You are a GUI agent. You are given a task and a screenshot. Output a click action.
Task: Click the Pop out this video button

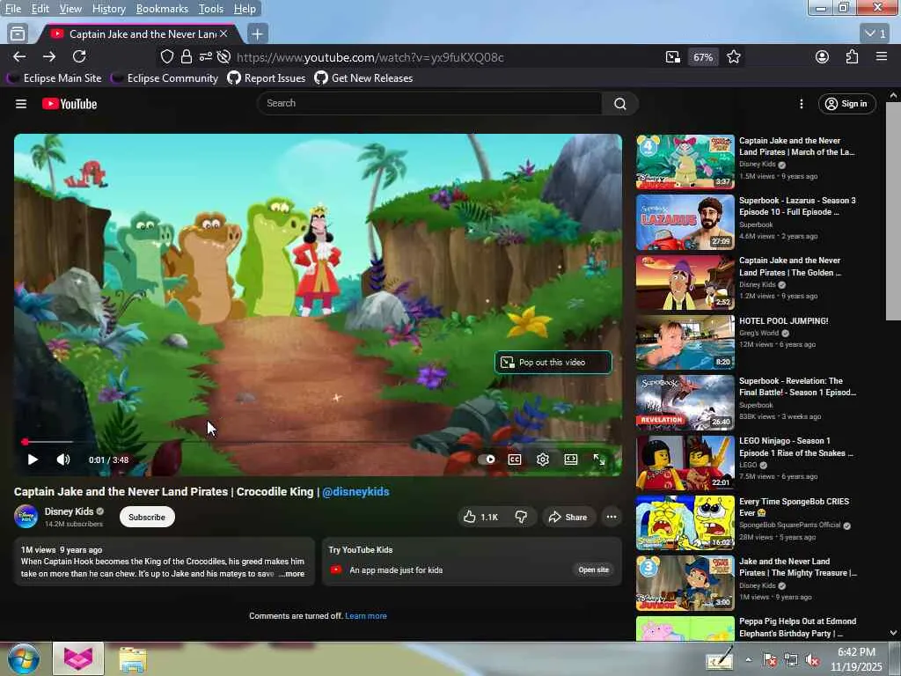click(x=553, y=362)
